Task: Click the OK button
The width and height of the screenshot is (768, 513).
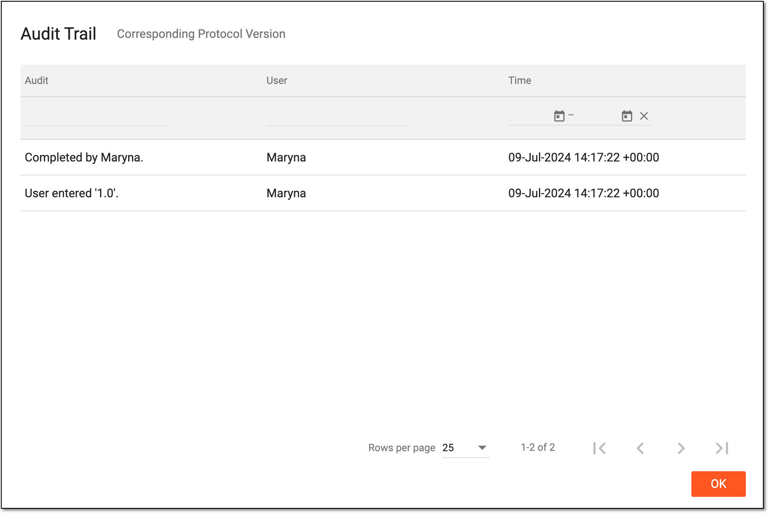Action: pos(718,484)
